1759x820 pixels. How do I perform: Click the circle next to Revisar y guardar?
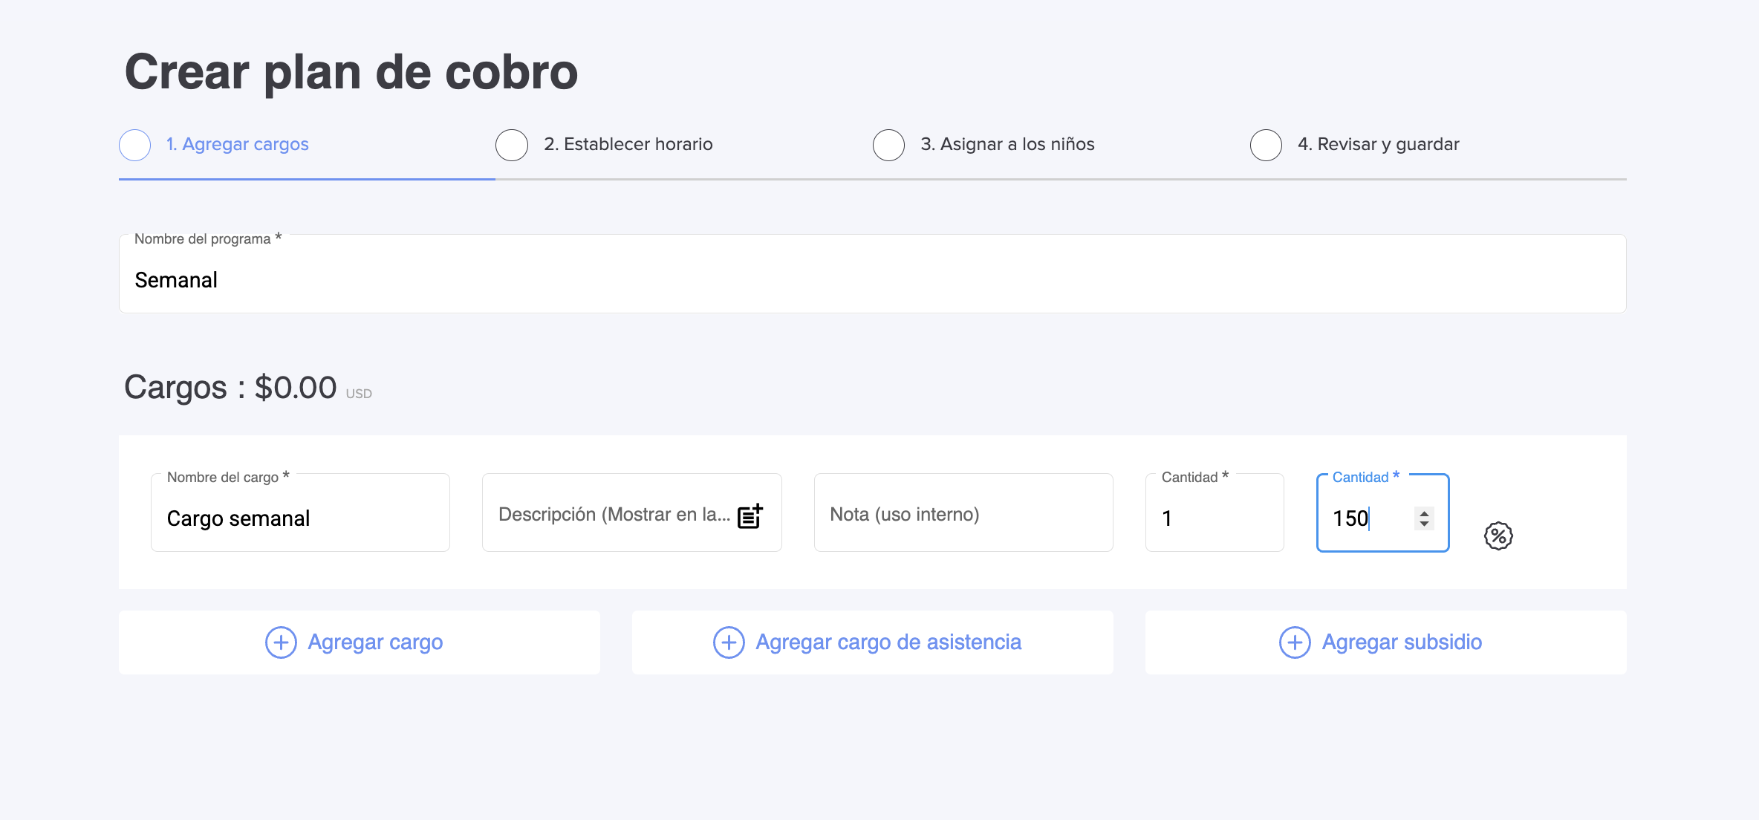coord(1266,145)
